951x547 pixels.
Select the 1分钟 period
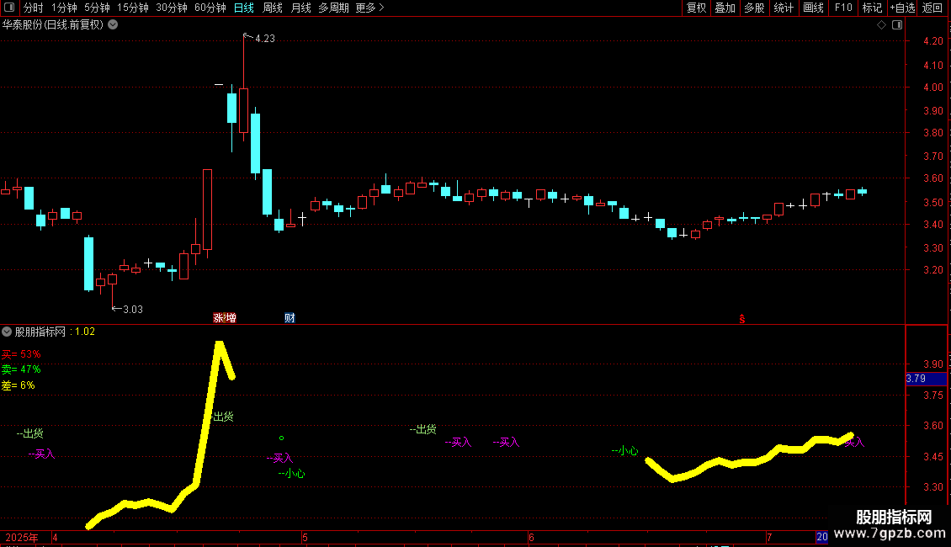[64, 8]
